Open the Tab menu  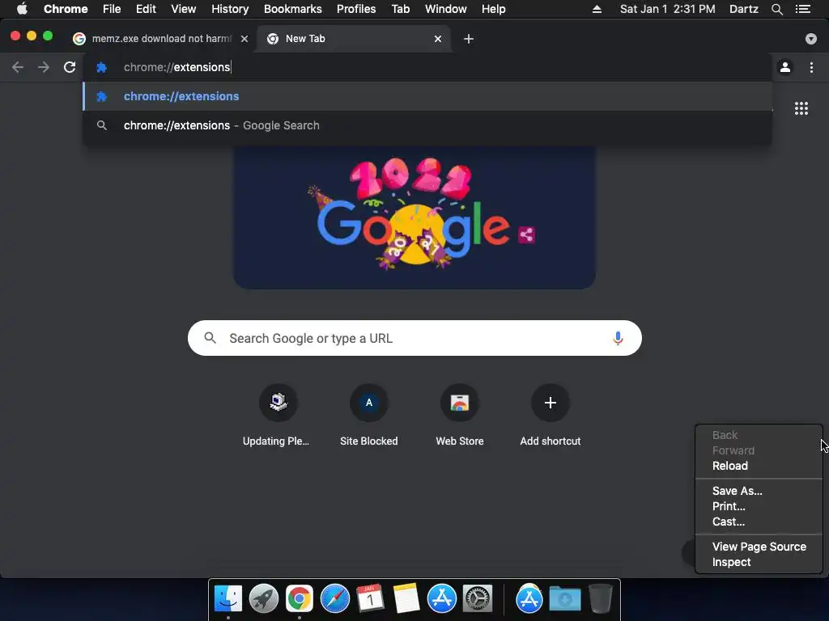coord(400,9)
